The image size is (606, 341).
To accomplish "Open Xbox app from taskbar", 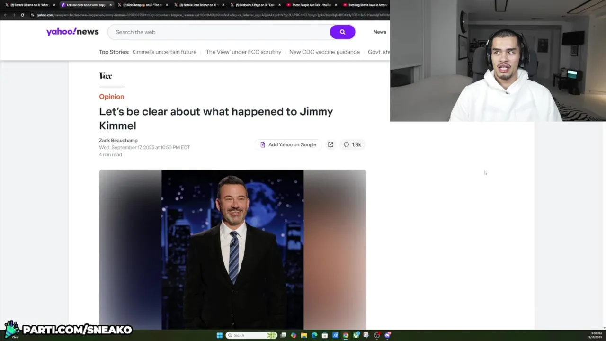I will click(356, 335).
